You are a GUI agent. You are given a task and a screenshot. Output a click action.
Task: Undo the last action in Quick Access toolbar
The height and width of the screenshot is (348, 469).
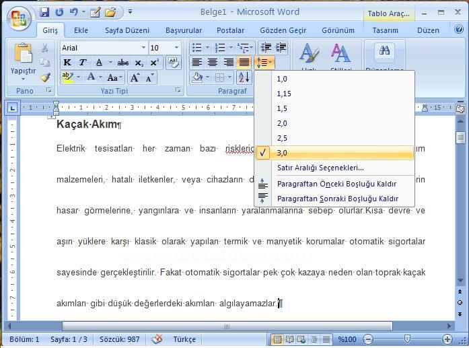point(73,12)
